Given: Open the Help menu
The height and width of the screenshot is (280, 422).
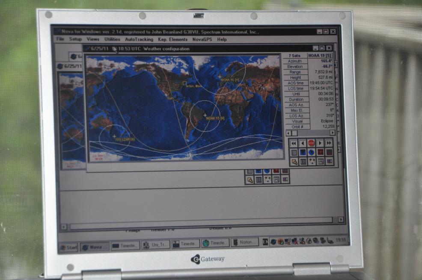Looking at the screenshot, I should (222, 39).
